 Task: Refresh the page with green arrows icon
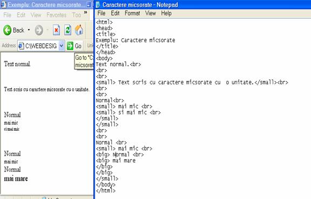point(67,30)
